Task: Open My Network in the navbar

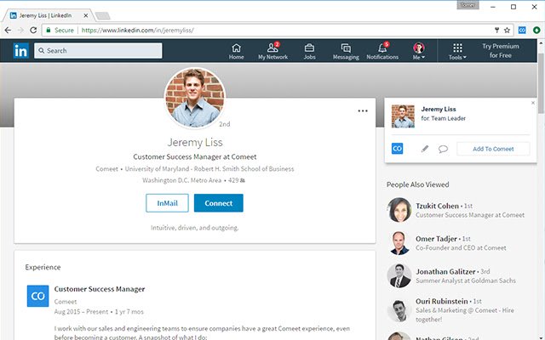Action: pos(272,50)
